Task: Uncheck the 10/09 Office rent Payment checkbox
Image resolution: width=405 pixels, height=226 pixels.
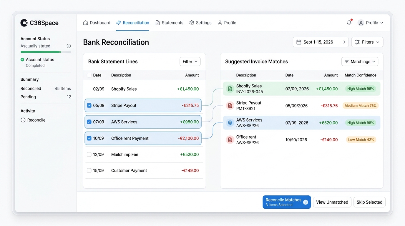Action: (89, 138)
